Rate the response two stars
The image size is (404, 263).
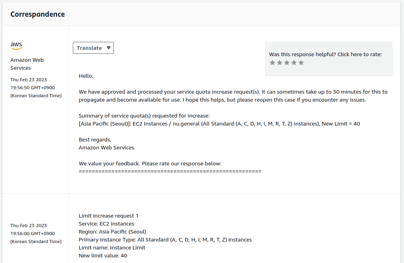pos(279,63)
